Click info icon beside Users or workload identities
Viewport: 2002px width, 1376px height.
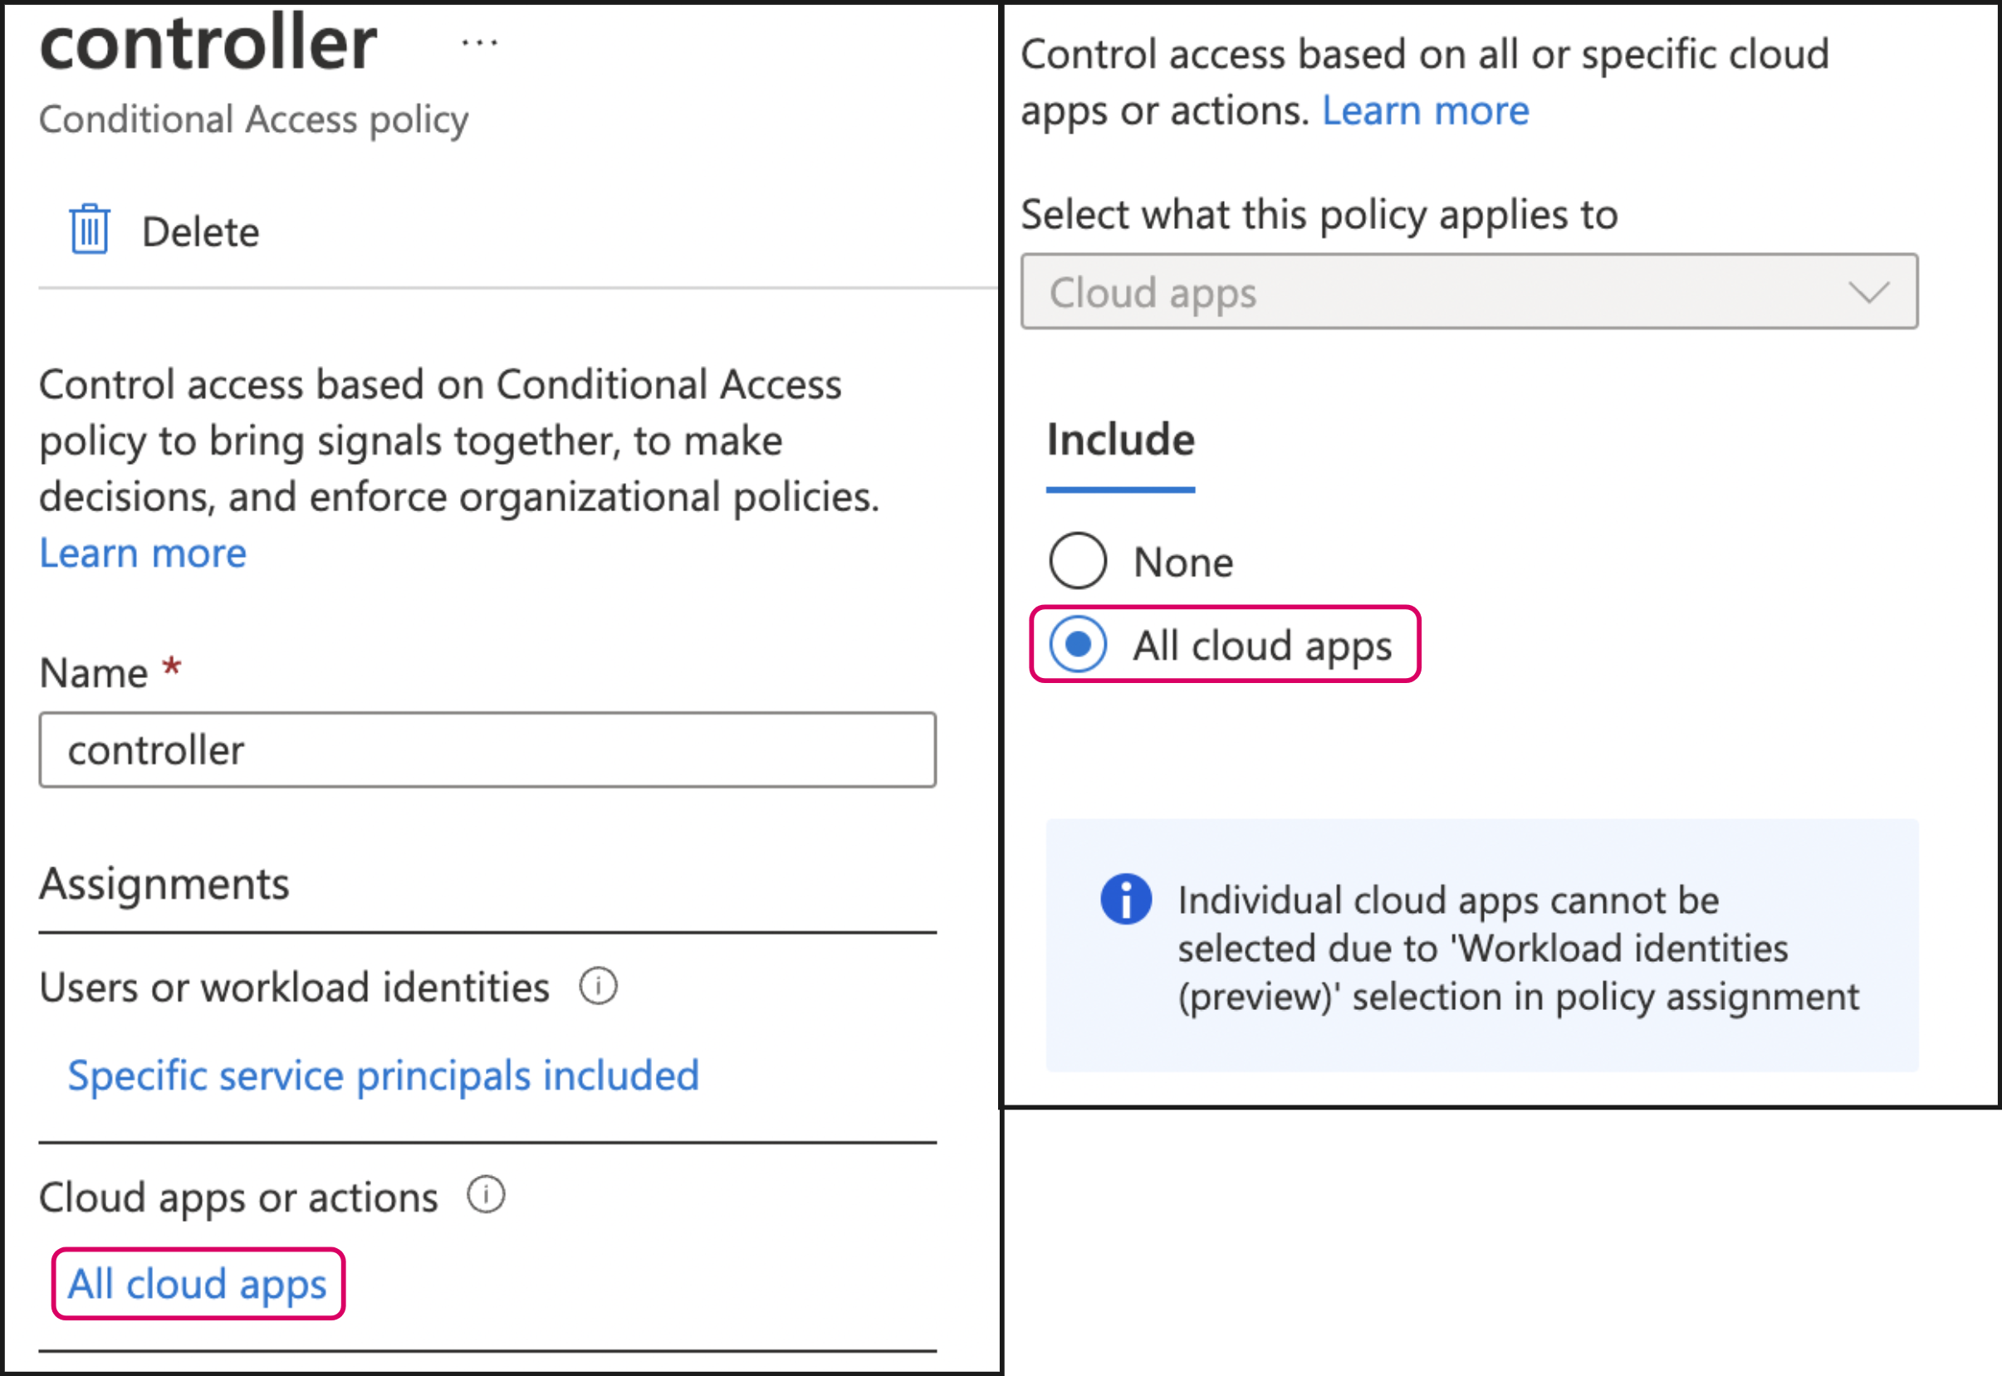point(598,986)
